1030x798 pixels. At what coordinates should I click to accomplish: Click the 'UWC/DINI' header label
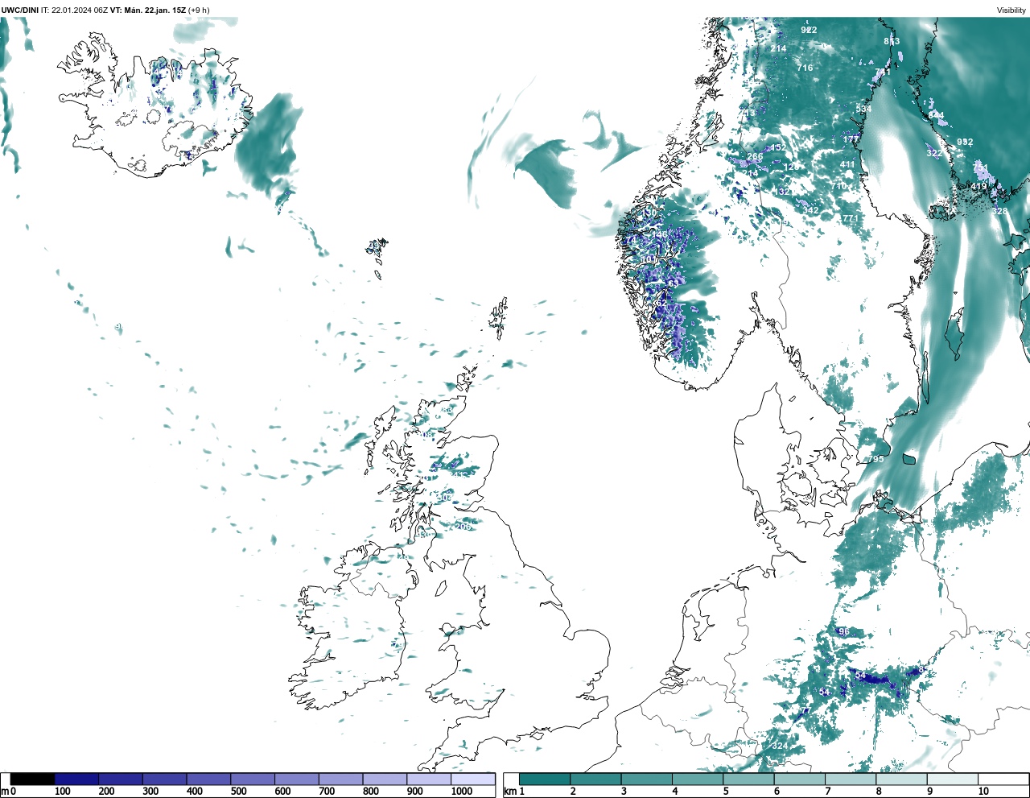(20, 10)
